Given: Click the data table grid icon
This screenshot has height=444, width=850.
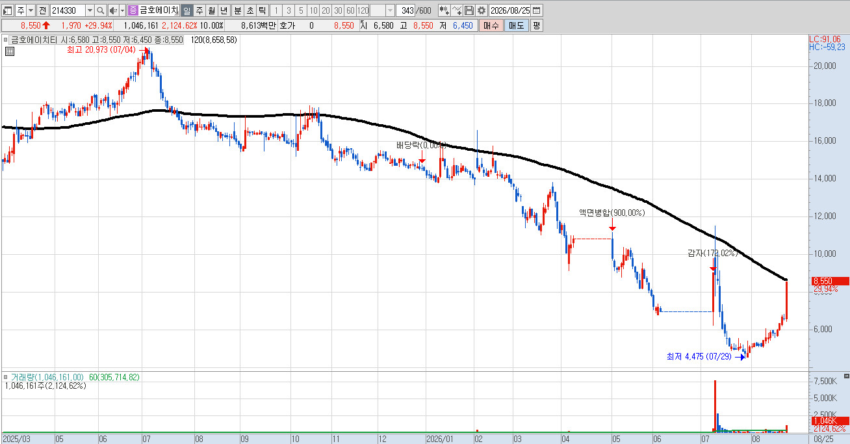Looking at the screenshot, I should coord(10,51).
